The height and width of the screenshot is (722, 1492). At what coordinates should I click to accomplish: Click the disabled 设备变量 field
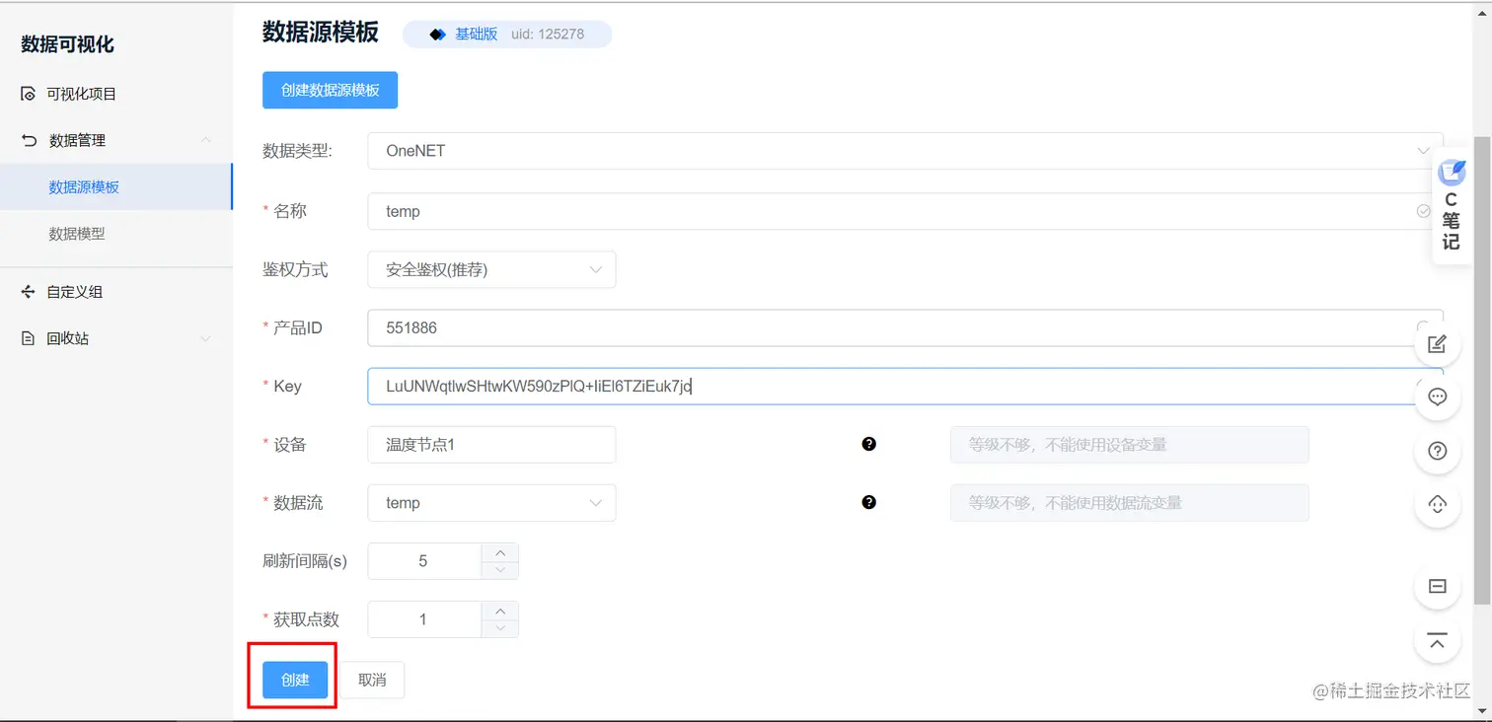pos(1130,445)
